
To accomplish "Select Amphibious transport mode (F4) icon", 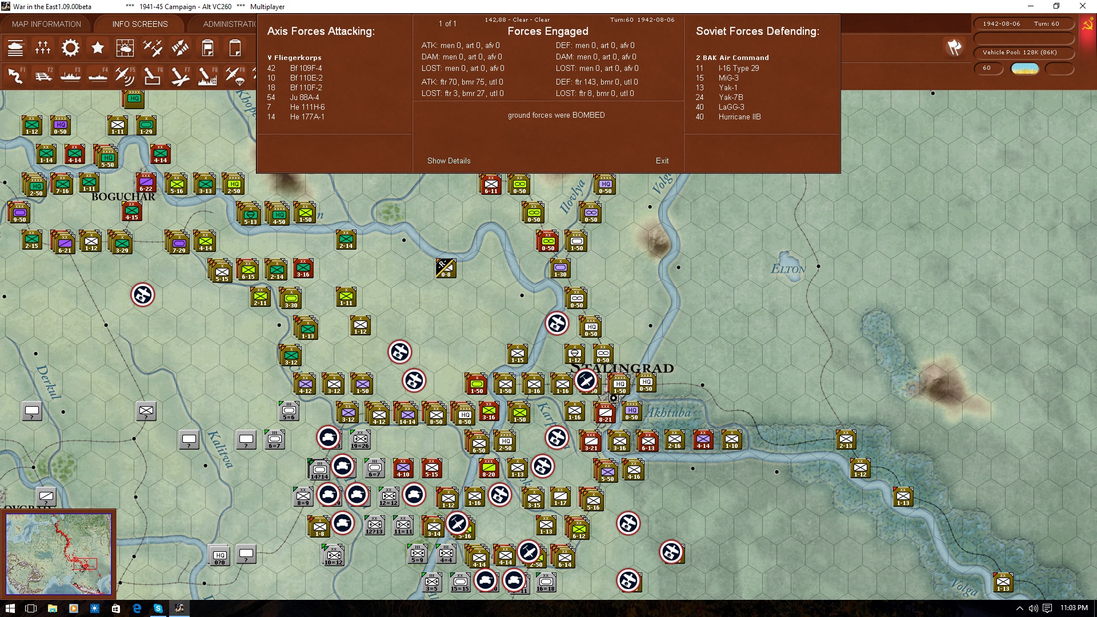I will (98, 76).
